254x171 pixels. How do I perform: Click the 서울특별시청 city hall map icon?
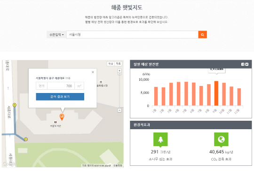101,82
